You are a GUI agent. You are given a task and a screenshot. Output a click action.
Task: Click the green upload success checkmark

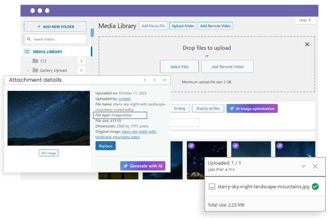(x=315, y=187)
